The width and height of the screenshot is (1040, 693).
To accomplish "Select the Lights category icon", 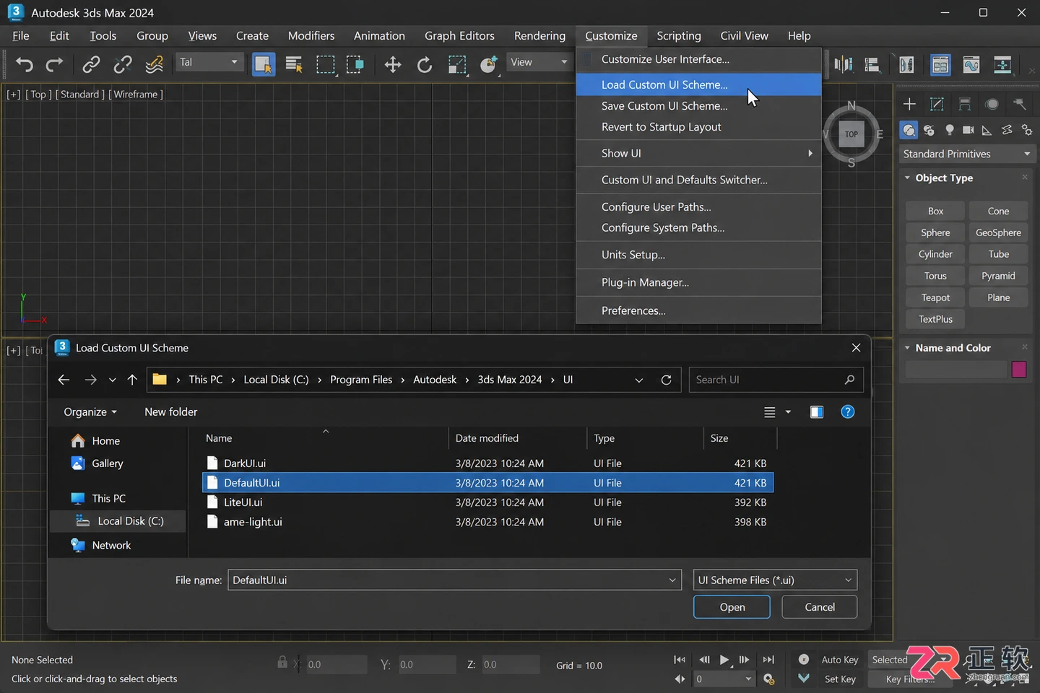I will [x=950, y=130].
